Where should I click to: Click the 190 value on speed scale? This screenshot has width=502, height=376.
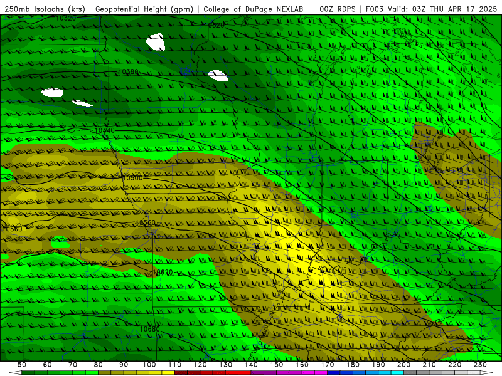[x=378, y=365]
